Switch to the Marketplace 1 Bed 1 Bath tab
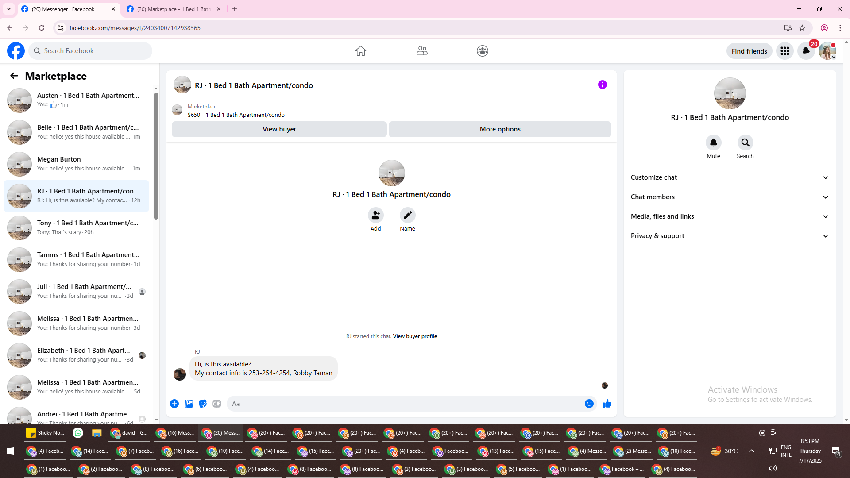 (x=174, y=9)
